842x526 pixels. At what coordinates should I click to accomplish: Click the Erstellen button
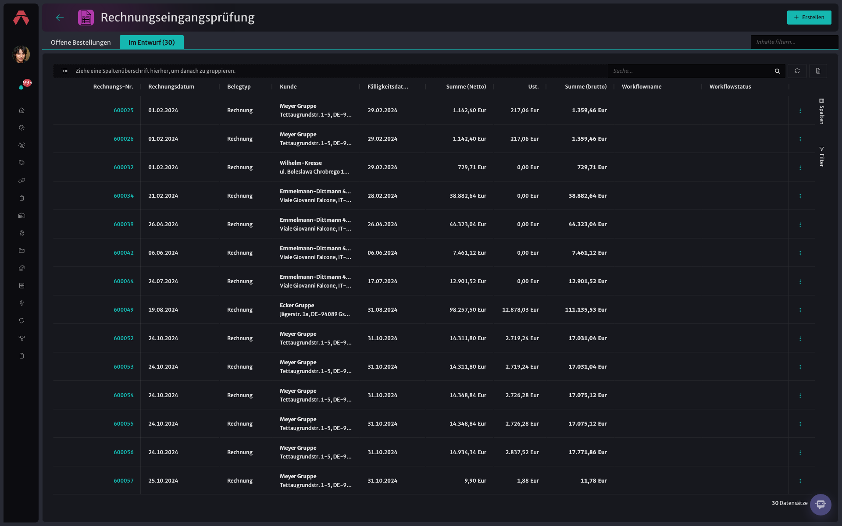(809, 18)
